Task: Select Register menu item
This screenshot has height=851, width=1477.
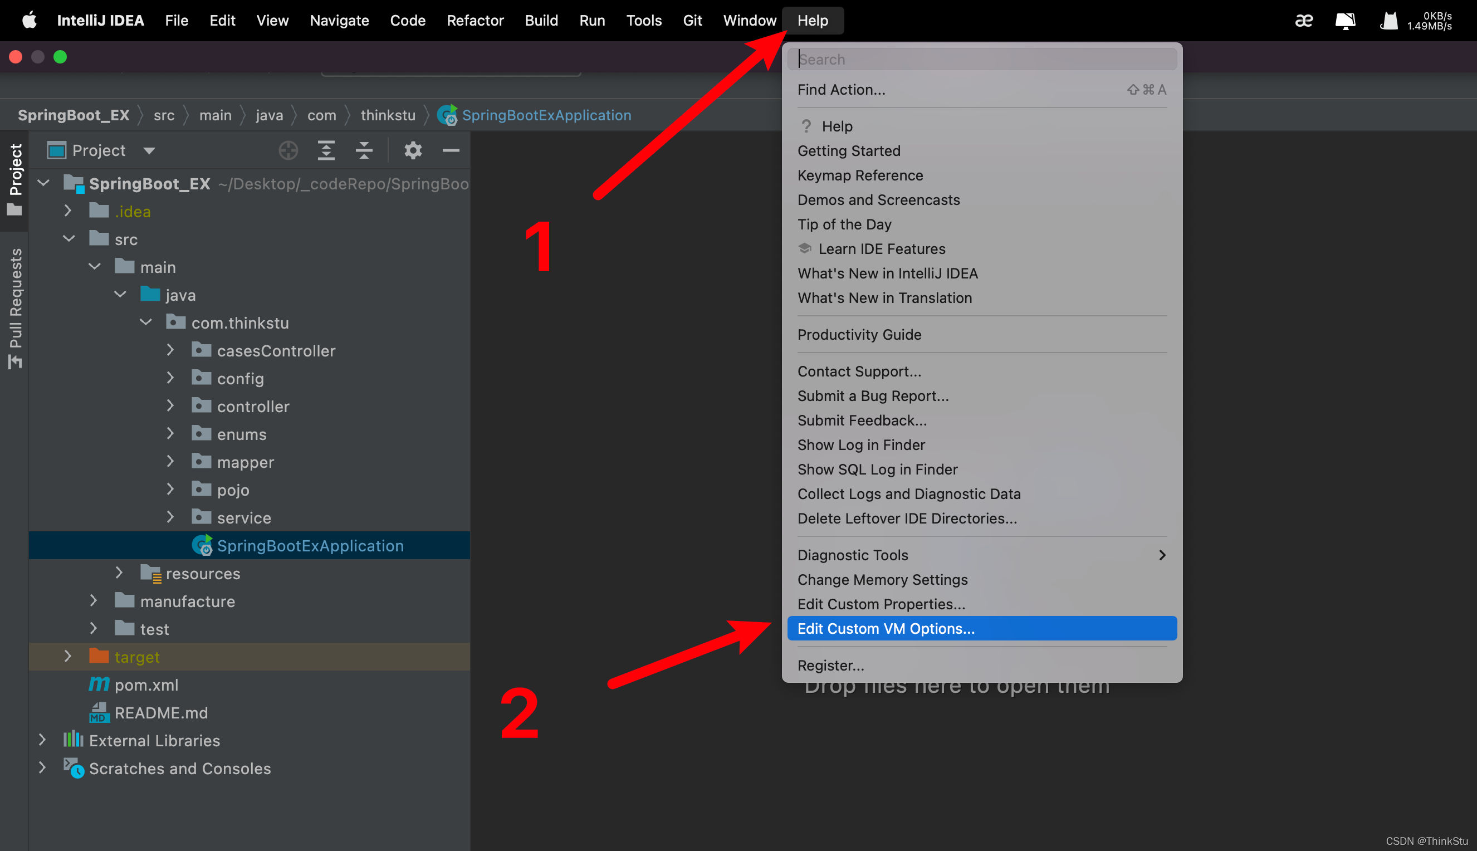Action: point(981,665)
